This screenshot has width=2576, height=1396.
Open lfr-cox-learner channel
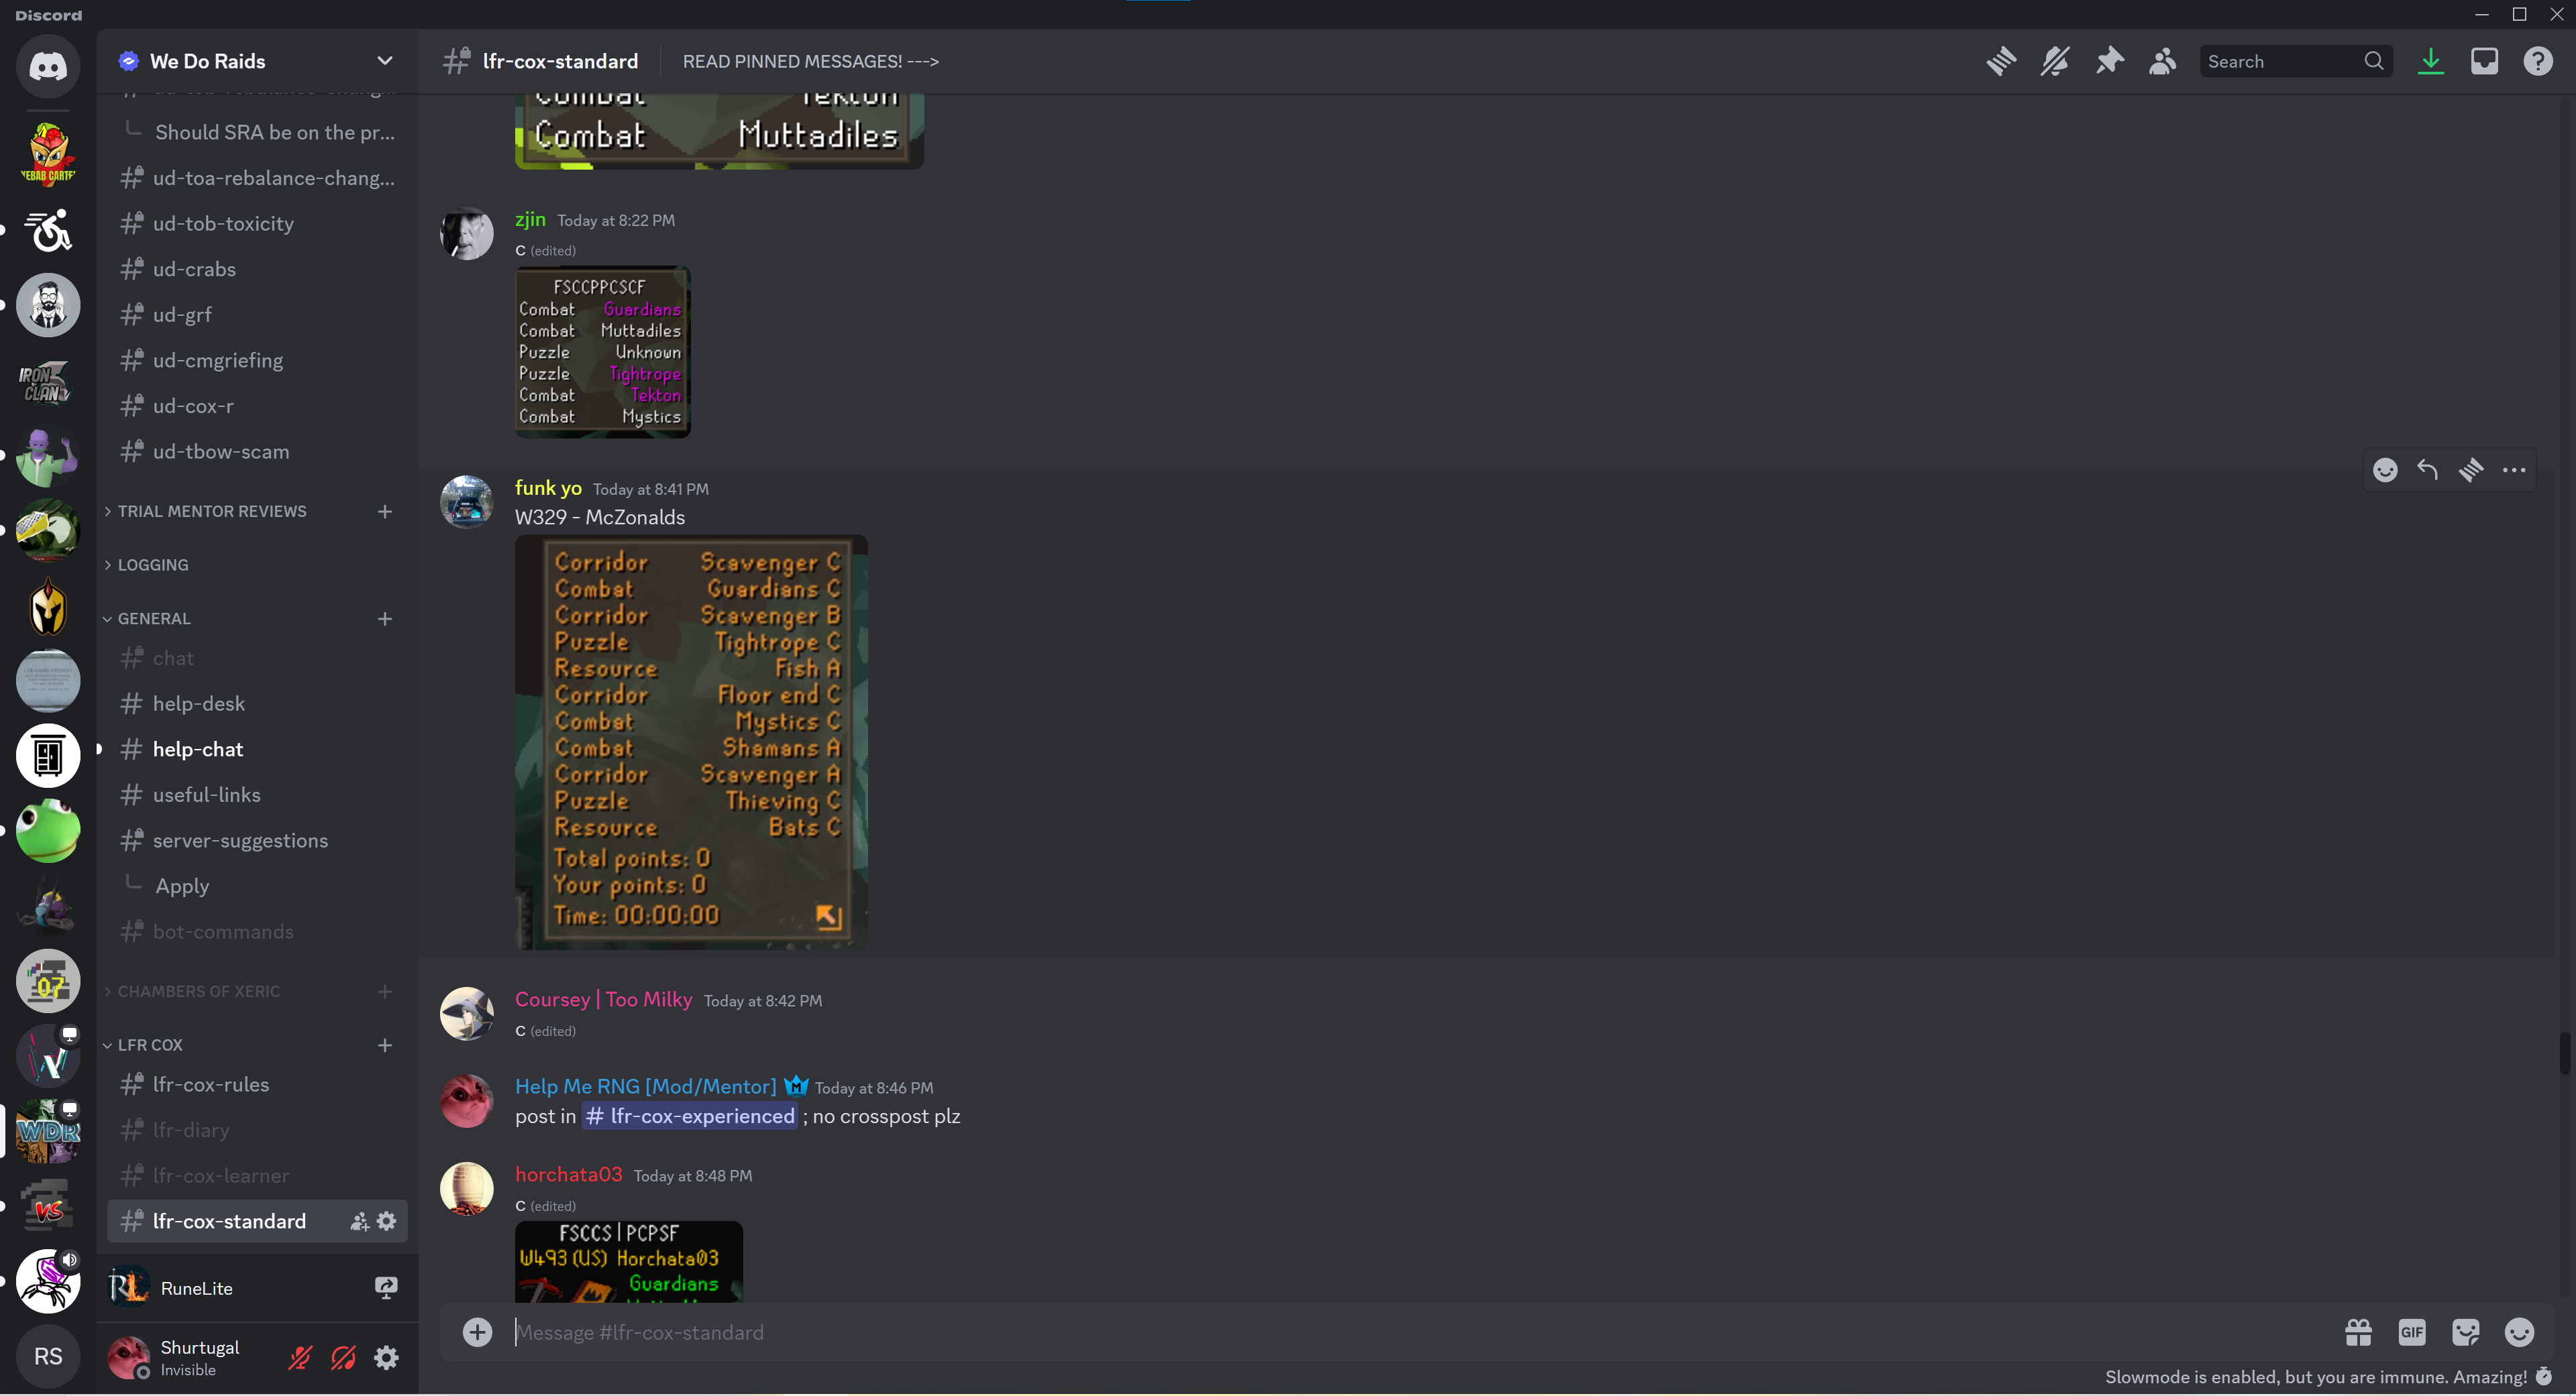[x=257, y=1176]
